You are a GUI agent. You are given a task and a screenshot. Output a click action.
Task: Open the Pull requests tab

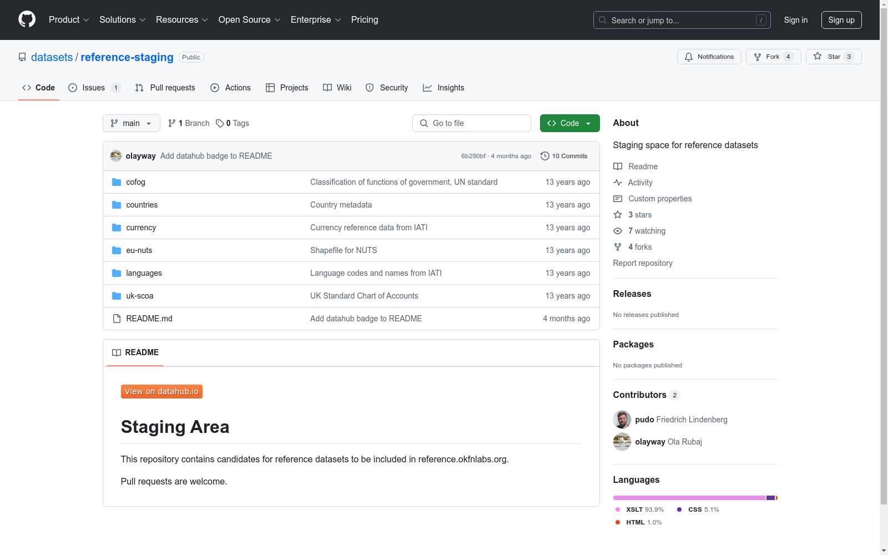tap(165, 88)
